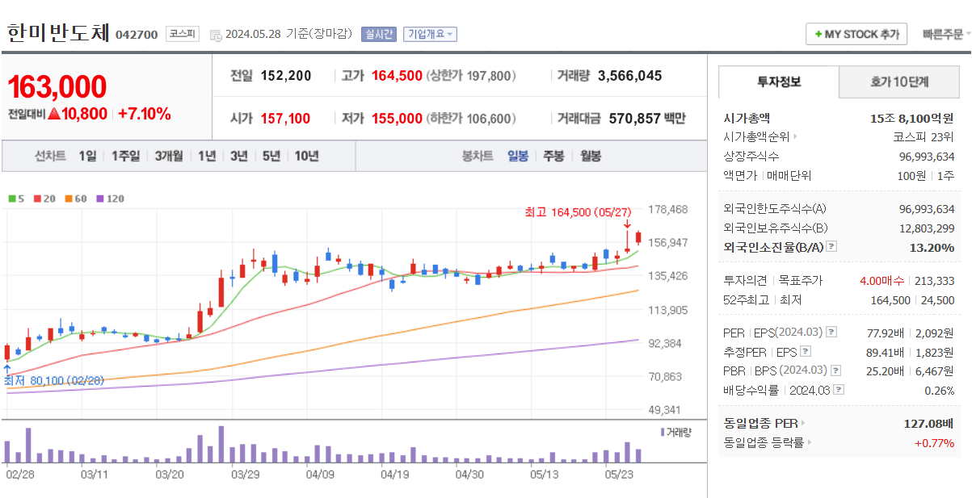Select the 일봉 candlestick chart
The image size is (972, 498).
coord(518,157)
